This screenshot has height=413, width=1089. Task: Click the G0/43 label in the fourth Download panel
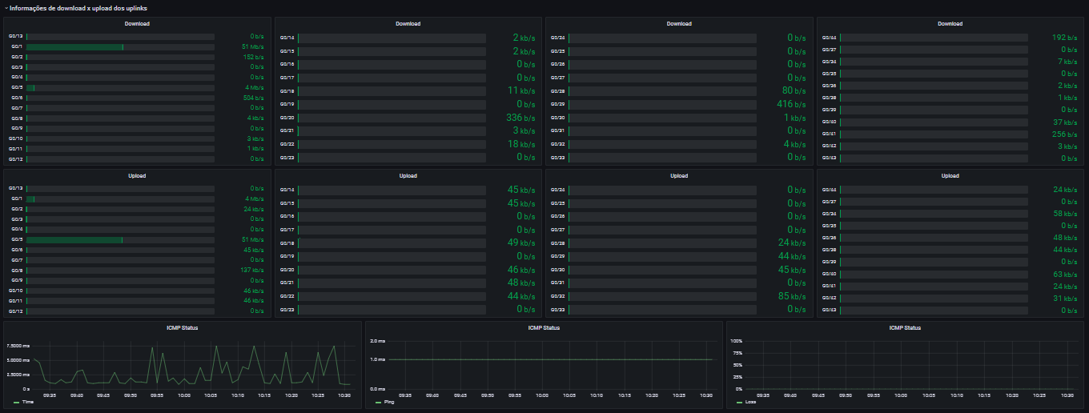(x=830, y=158)
